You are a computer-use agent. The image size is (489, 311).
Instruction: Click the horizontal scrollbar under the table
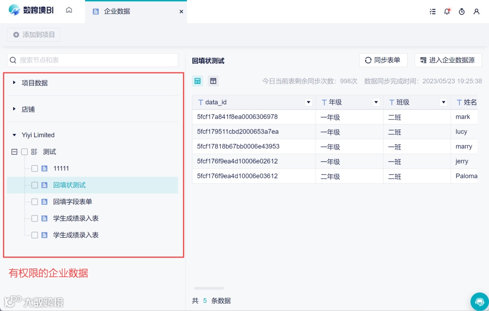click(x=209, y=288)
